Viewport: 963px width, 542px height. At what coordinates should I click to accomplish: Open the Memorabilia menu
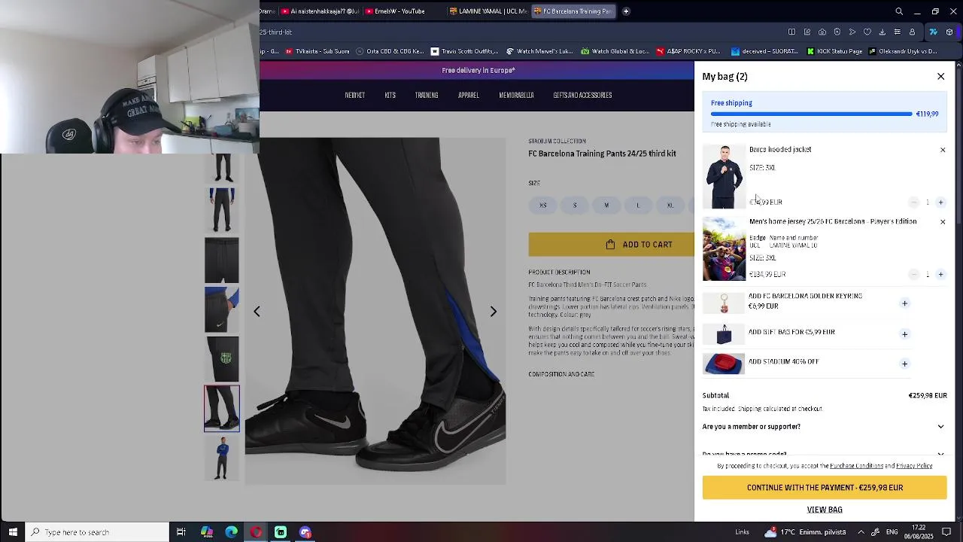point(516,96)
